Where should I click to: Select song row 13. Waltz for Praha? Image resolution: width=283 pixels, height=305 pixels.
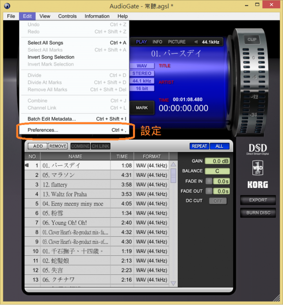tap(97, 194)
